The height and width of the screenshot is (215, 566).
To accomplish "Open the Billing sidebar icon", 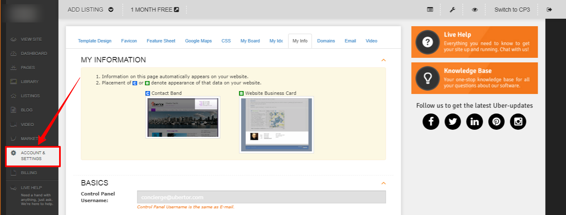I will (x=13, y=173).
